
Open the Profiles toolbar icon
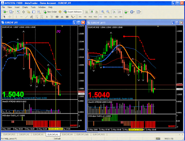pos(11,12)
